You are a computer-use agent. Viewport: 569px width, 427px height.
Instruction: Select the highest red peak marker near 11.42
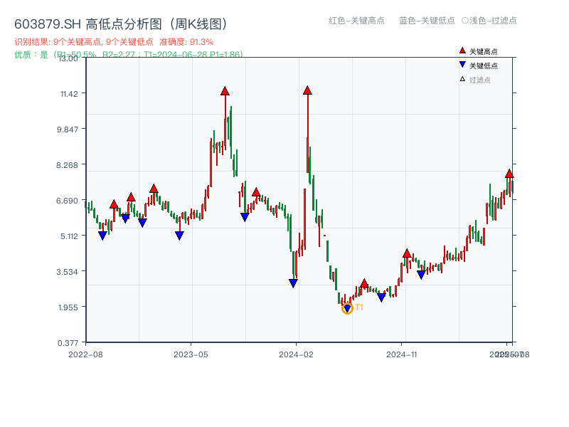click(x=226, y=90)
